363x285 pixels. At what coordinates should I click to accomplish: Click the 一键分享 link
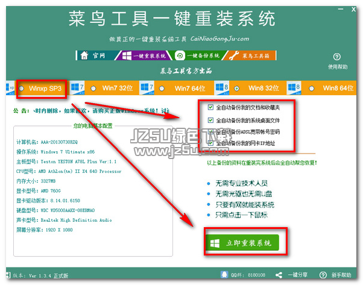(x=298, y=275)
